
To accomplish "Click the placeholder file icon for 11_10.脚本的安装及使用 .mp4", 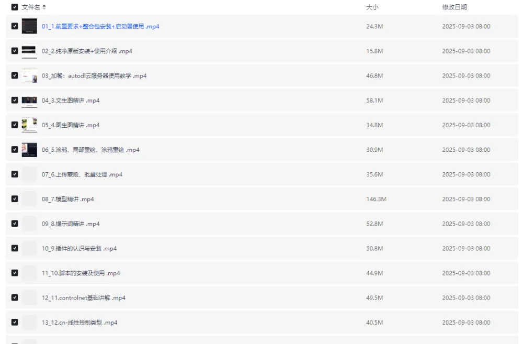I will tap(29, 273).
